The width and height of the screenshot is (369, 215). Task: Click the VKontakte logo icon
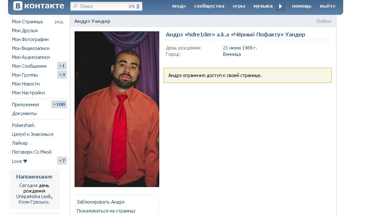[x=18, y=6]
